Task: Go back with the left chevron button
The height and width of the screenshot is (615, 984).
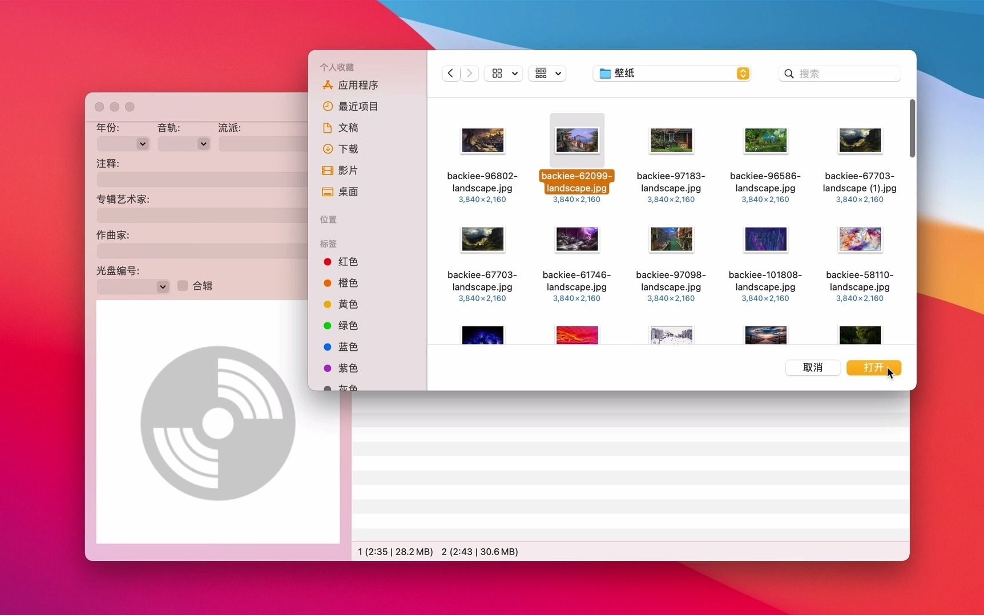Action: pos(451,73)
